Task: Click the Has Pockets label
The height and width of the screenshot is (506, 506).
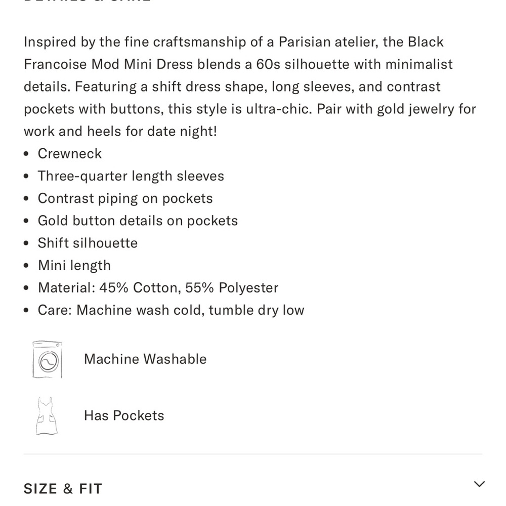Action: click(x=124, y=415)
